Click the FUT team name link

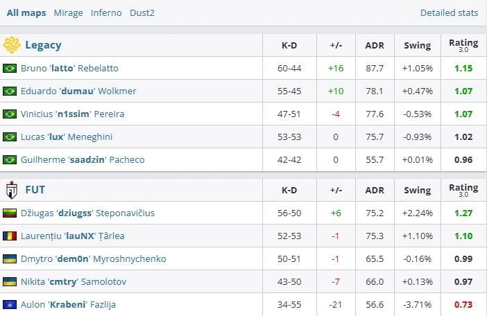[x=35, y=190]
